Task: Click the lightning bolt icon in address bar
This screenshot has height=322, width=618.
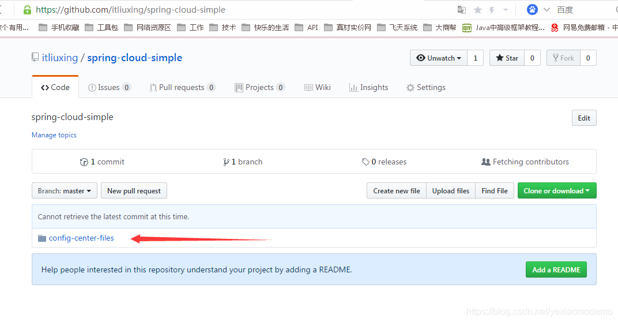Action: tap(492, 10)
